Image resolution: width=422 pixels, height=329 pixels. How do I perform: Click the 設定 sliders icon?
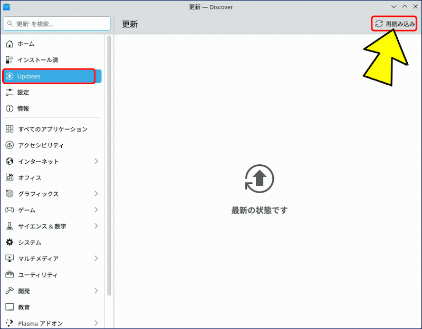point(9,92)
